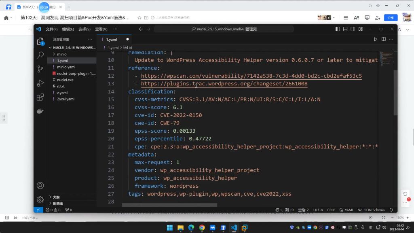Screen dimensions: 414x233
Task: Open File Explorer from the taskbar
Action: (x=180, y=227)
